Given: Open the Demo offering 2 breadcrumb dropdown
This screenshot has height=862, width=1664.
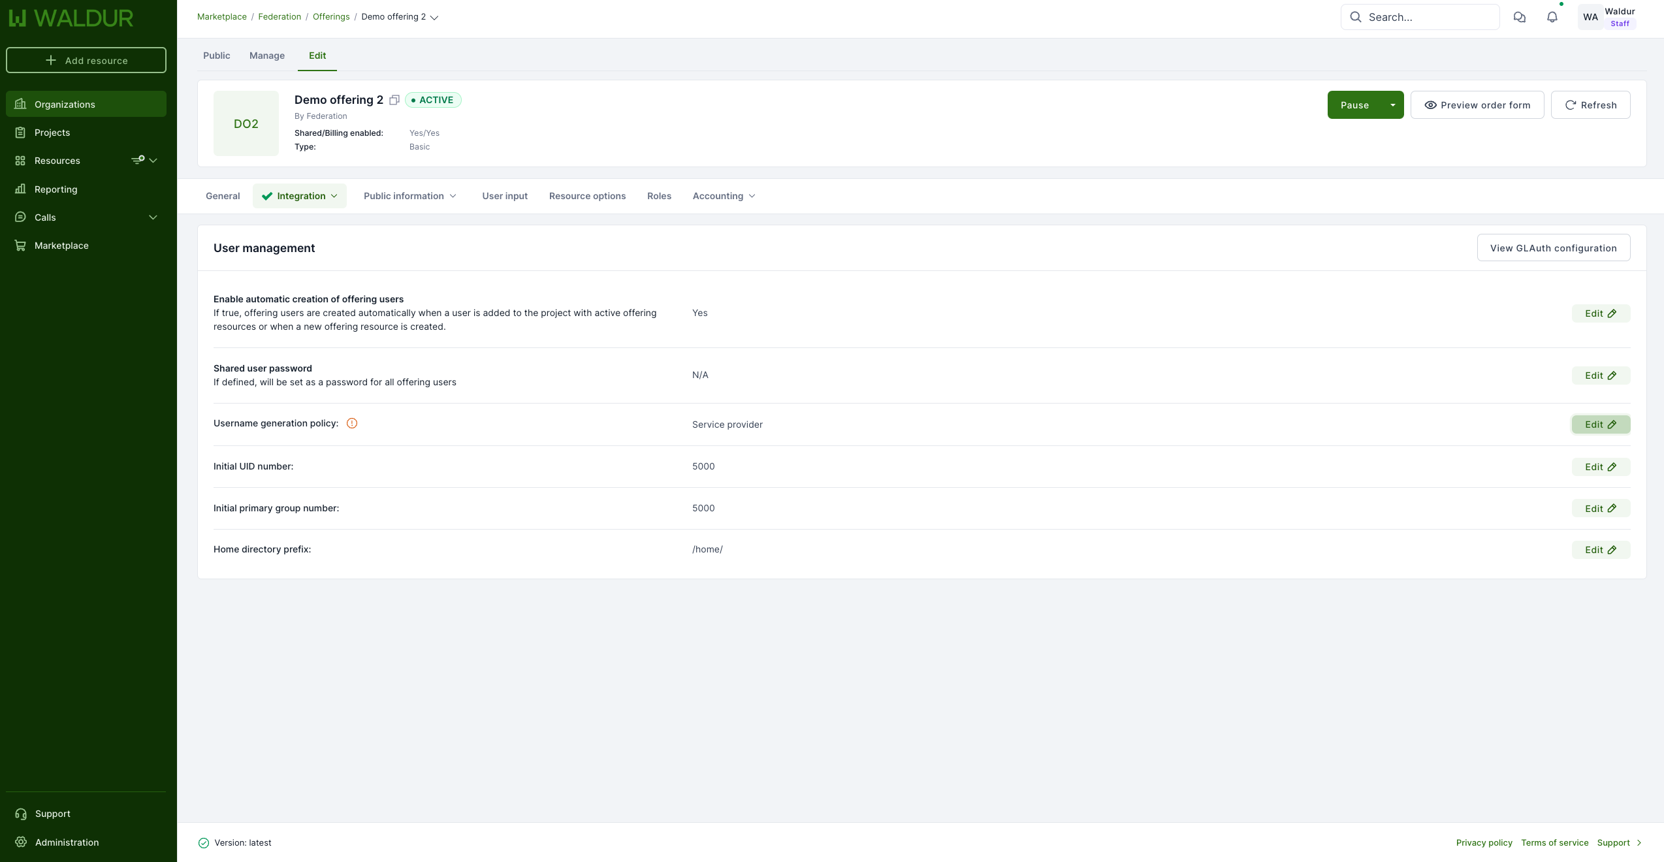Looking at the screenshot, I should 434,18.
